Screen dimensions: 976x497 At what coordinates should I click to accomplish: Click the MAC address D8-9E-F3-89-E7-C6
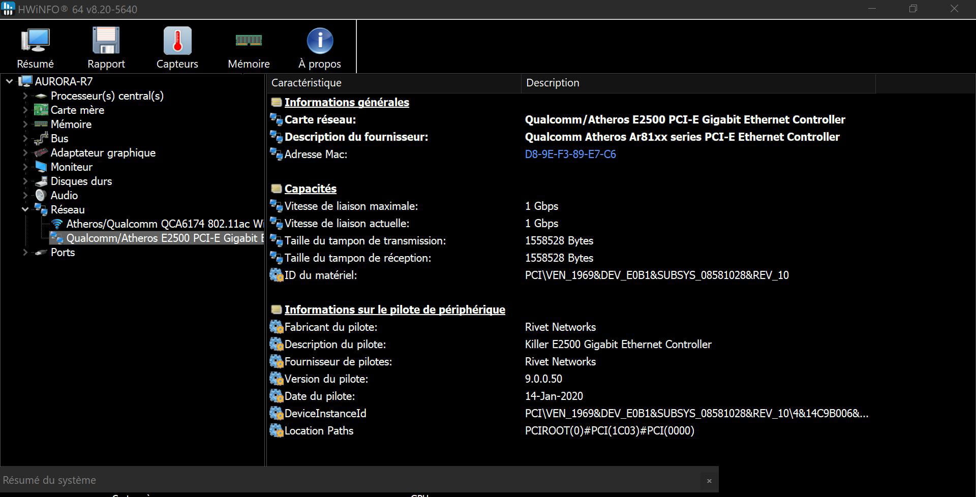[x=570, y=154]
